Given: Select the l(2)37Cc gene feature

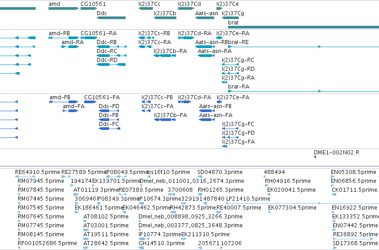Looking at the screenshot, I should [146, 8].
